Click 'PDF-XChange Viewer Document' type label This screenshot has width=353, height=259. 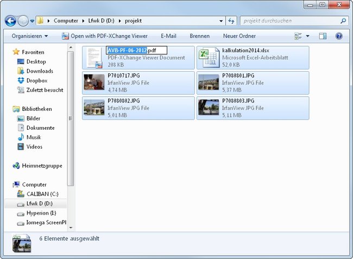[x=146, y=58]
